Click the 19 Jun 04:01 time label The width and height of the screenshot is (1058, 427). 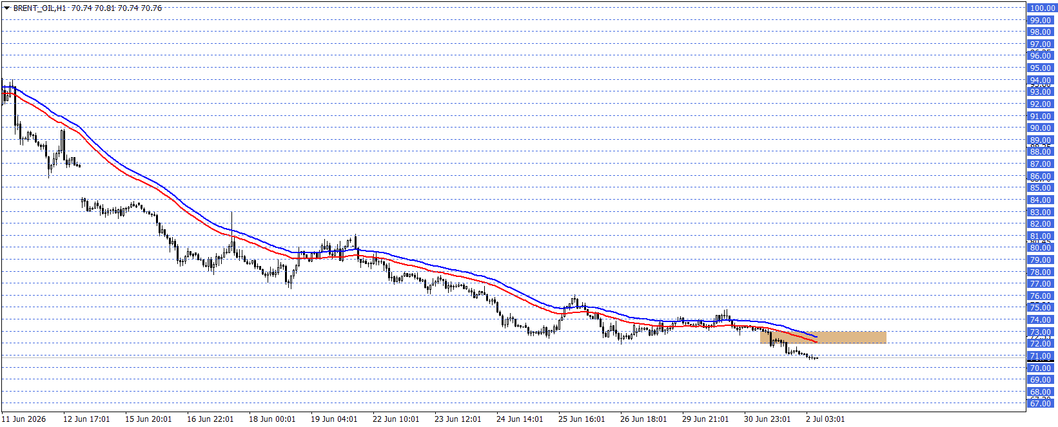pos(334,419)
